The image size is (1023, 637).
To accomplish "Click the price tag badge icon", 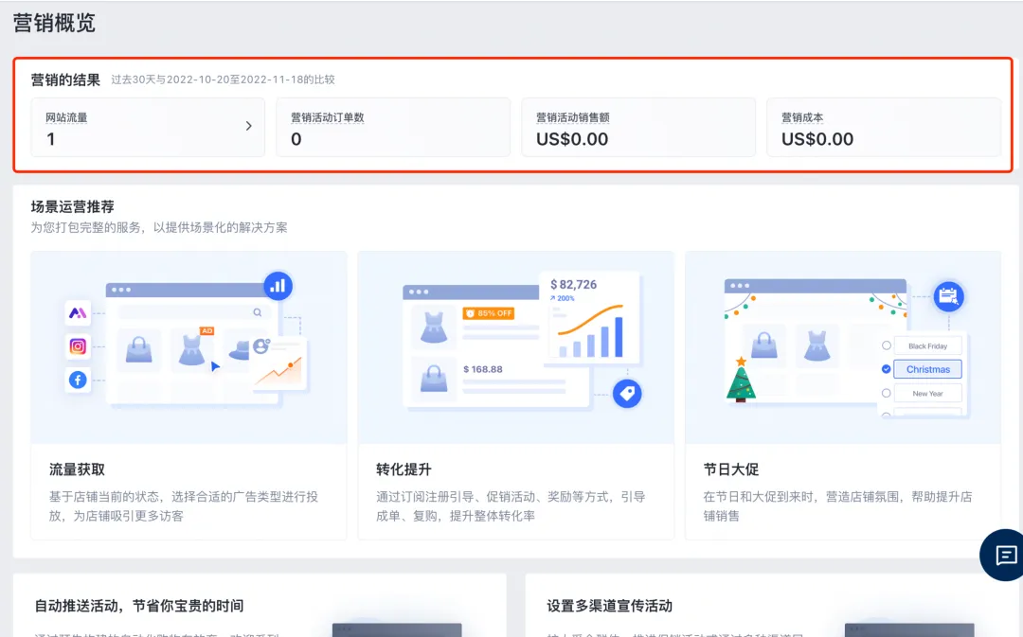I will pos(627,393).
